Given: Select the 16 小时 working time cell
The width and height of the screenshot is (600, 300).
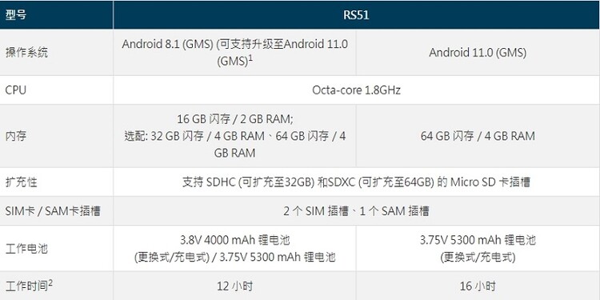Looking at the screenshot, I should (478, 286).
